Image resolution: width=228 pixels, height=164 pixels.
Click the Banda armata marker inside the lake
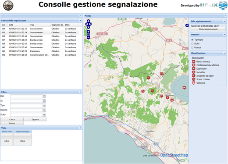click(184, 88)
